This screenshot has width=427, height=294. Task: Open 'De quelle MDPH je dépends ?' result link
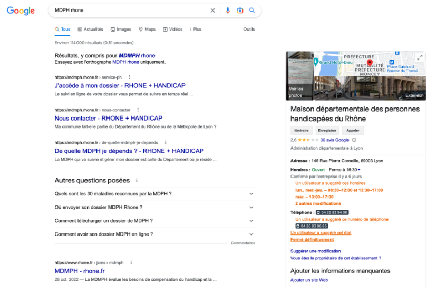pos(129,151)
